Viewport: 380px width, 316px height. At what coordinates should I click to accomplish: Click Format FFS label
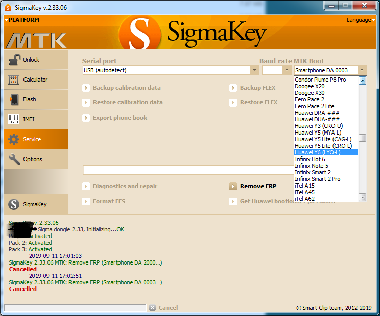[x=109, y=201]
